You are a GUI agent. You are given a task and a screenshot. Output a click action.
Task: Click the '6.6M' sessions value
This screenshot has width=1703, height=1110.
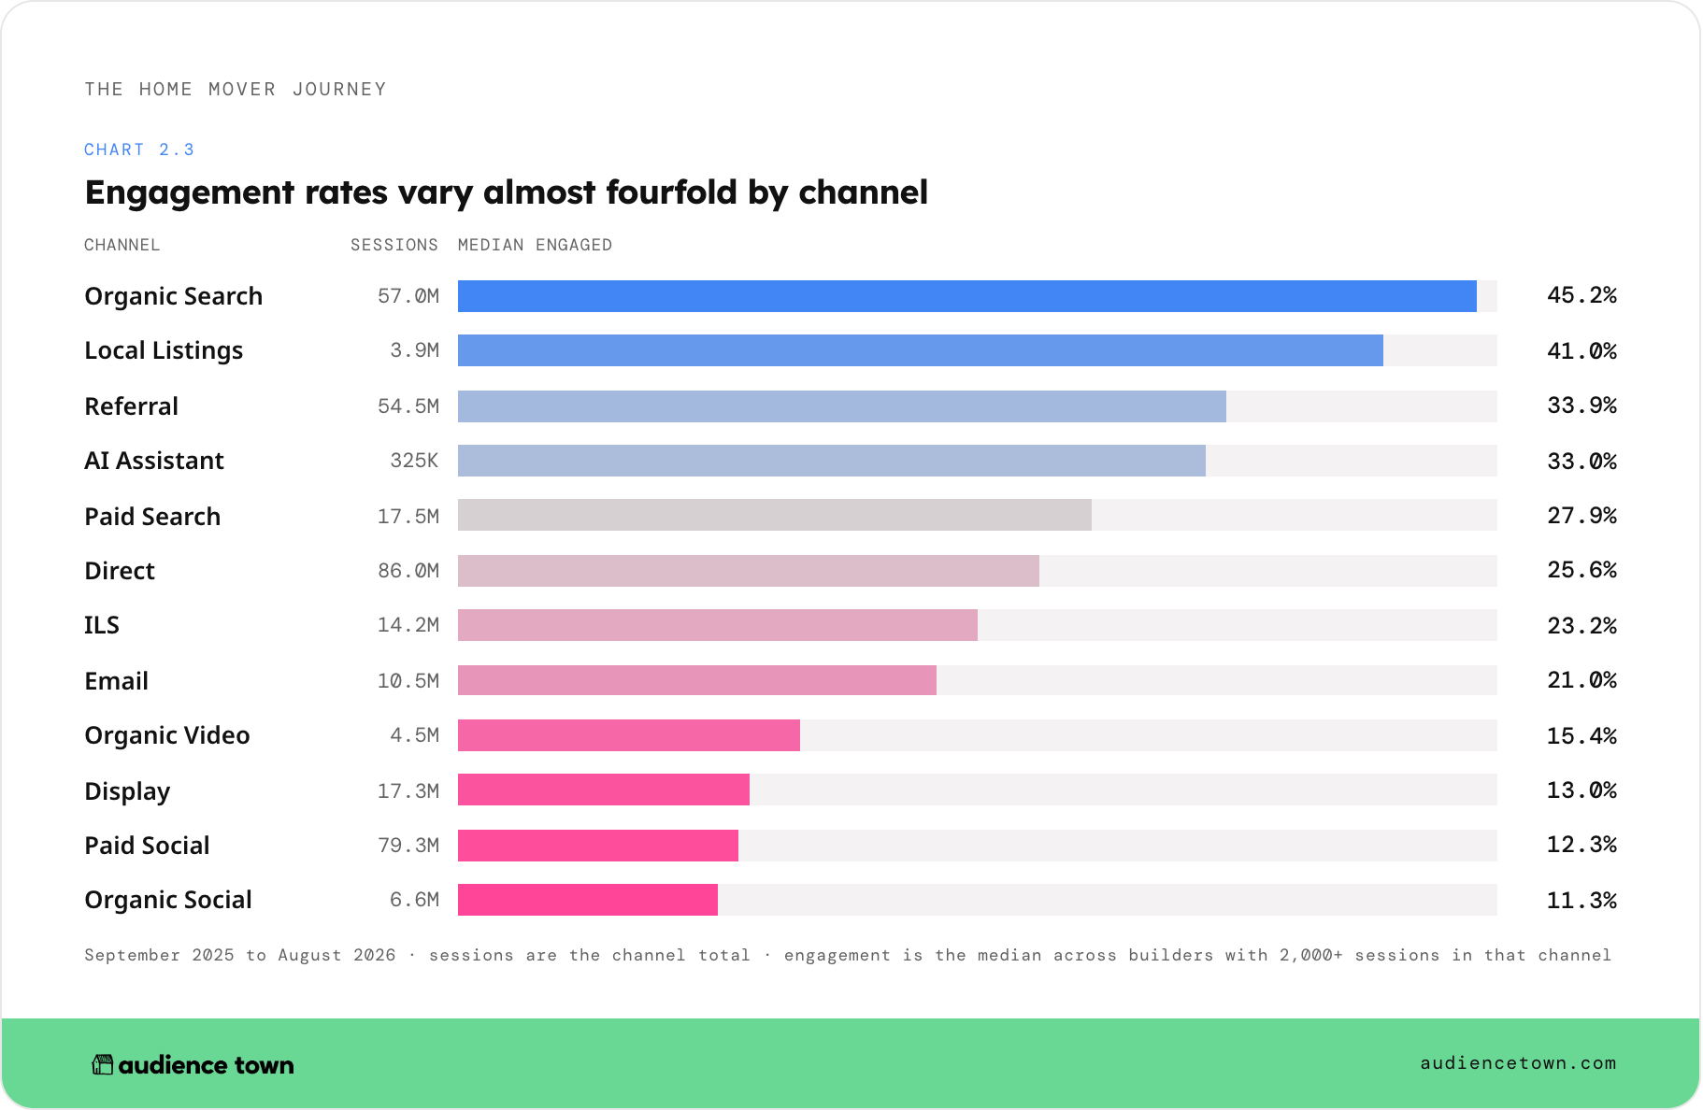click(414, 900)
